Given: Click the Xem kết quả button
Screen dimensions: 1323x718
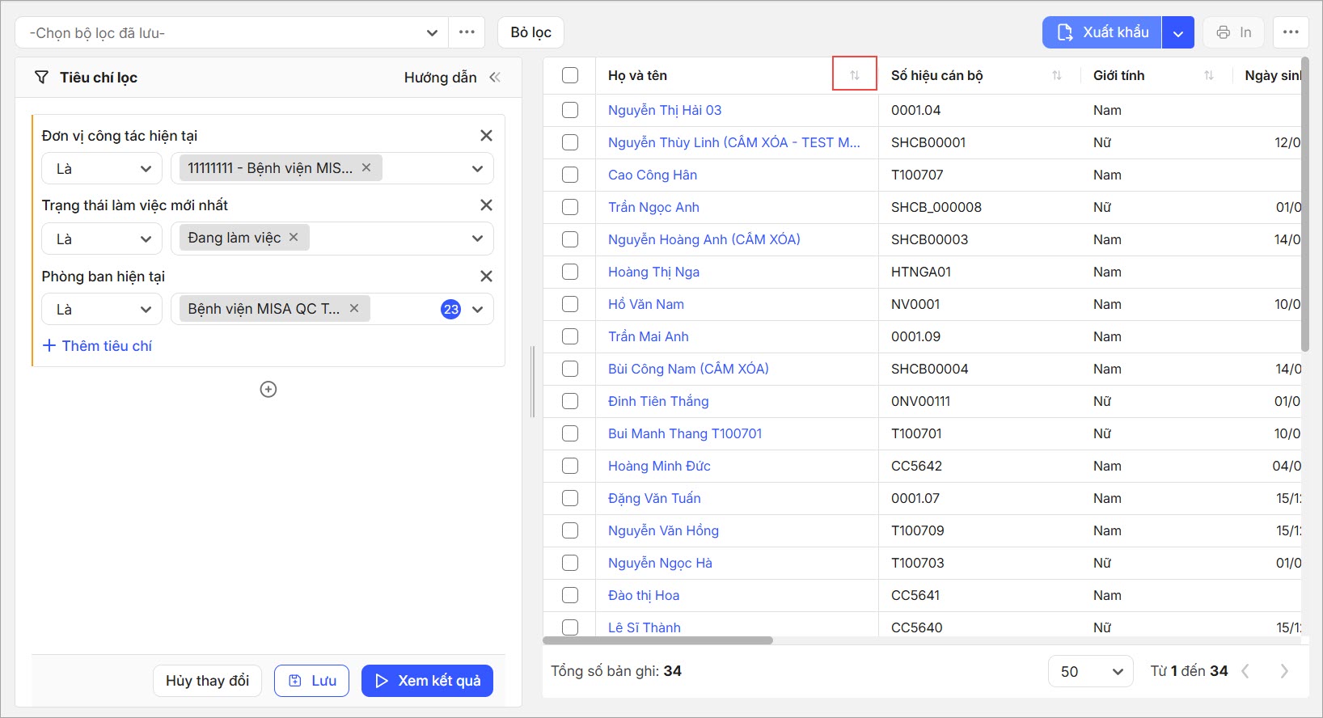Looking at the screenshot, I should pos(427,681).
